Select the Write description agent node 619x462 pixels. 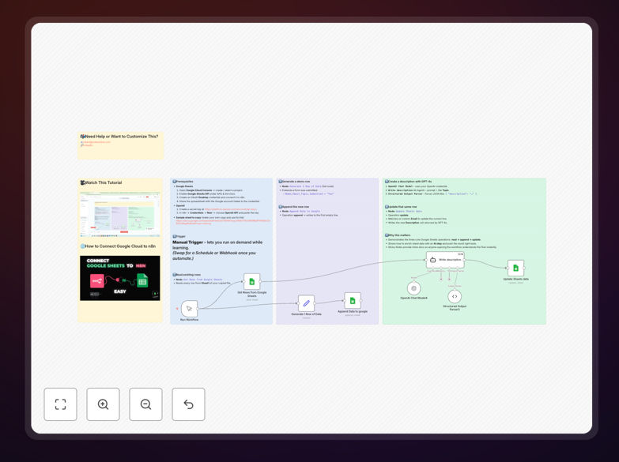coord(445,260)
